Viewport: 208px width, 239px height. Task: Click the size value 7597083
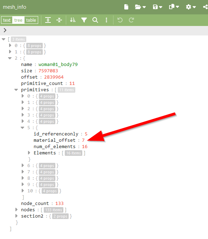[48, 71]
